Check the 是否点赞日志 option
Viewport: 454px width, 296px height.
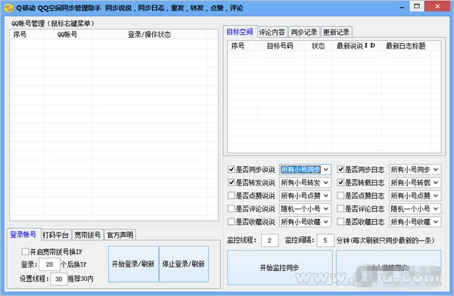click(340, 196)
